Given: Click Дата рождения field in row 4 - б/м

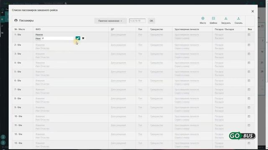Looking at the screenshot, I should click(x=118, y=63).
